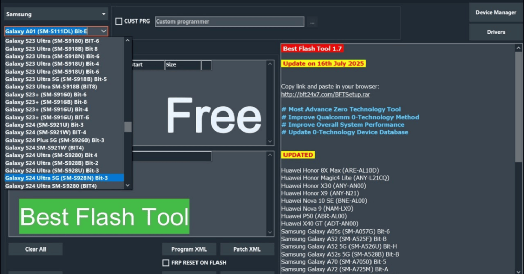524x274 pixels.
Task: Select Galaxy S23 Ultra (SM-S9180) BIT-6
Action: pos(64,41)
